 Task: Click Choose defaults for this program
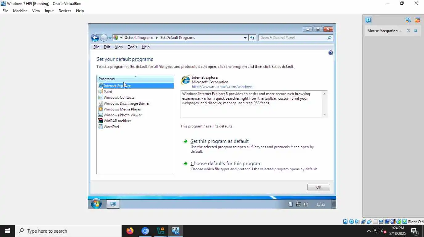pyautogui.click(x=226, y=164)
